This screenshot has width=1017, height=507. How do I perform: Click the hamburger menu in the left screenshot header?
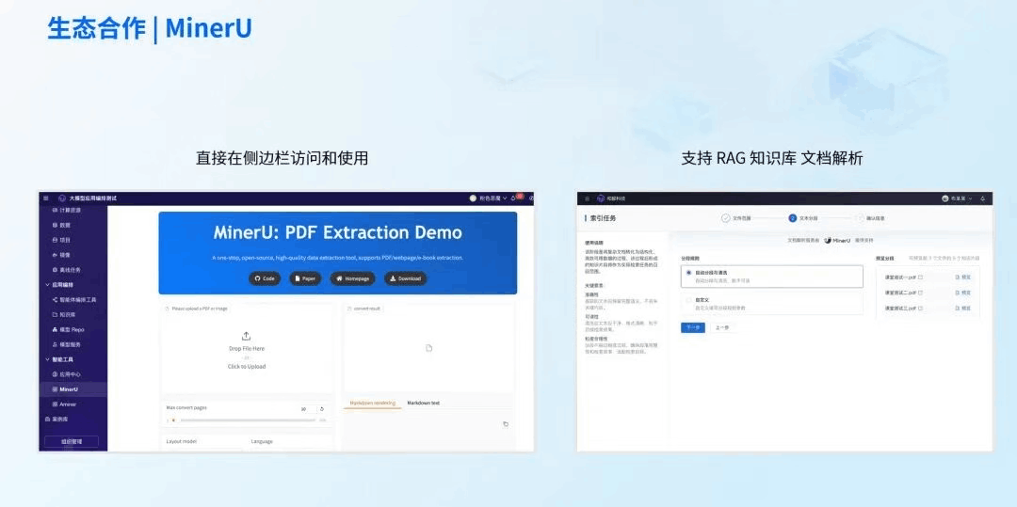[x=45, y=198]
